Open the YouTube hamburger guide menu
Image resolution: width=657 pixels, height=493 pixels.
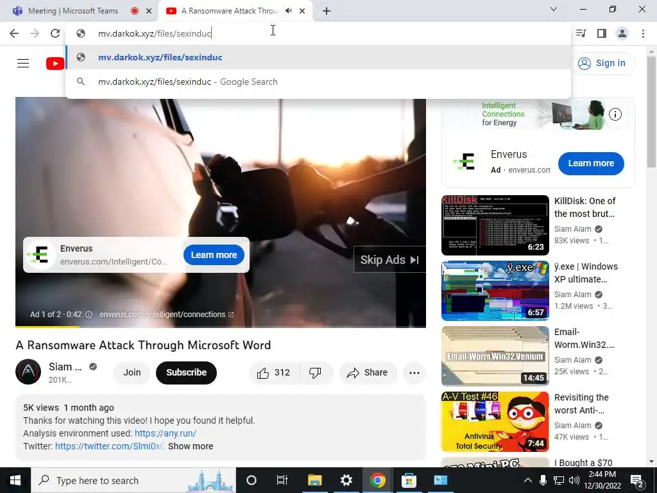coord(23,64)
